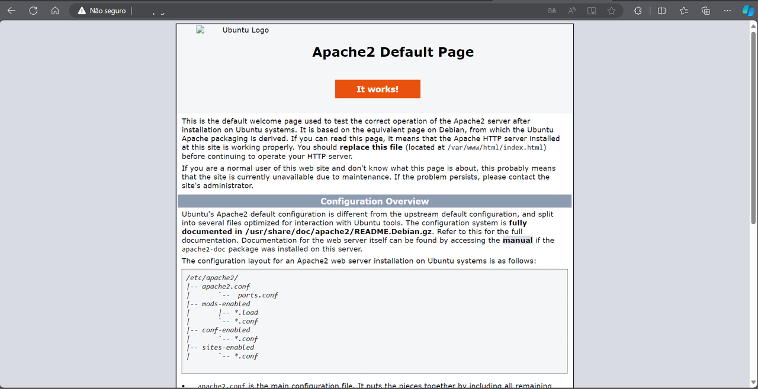Reload the current page
The width and height of the screenshot is (758, 389).
coord(33,11)
